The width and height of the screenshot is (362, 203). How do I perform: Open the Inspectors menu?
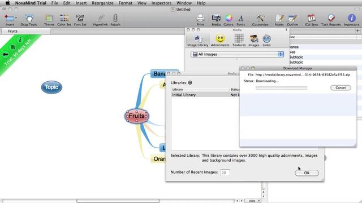click(x=161, y=3)
